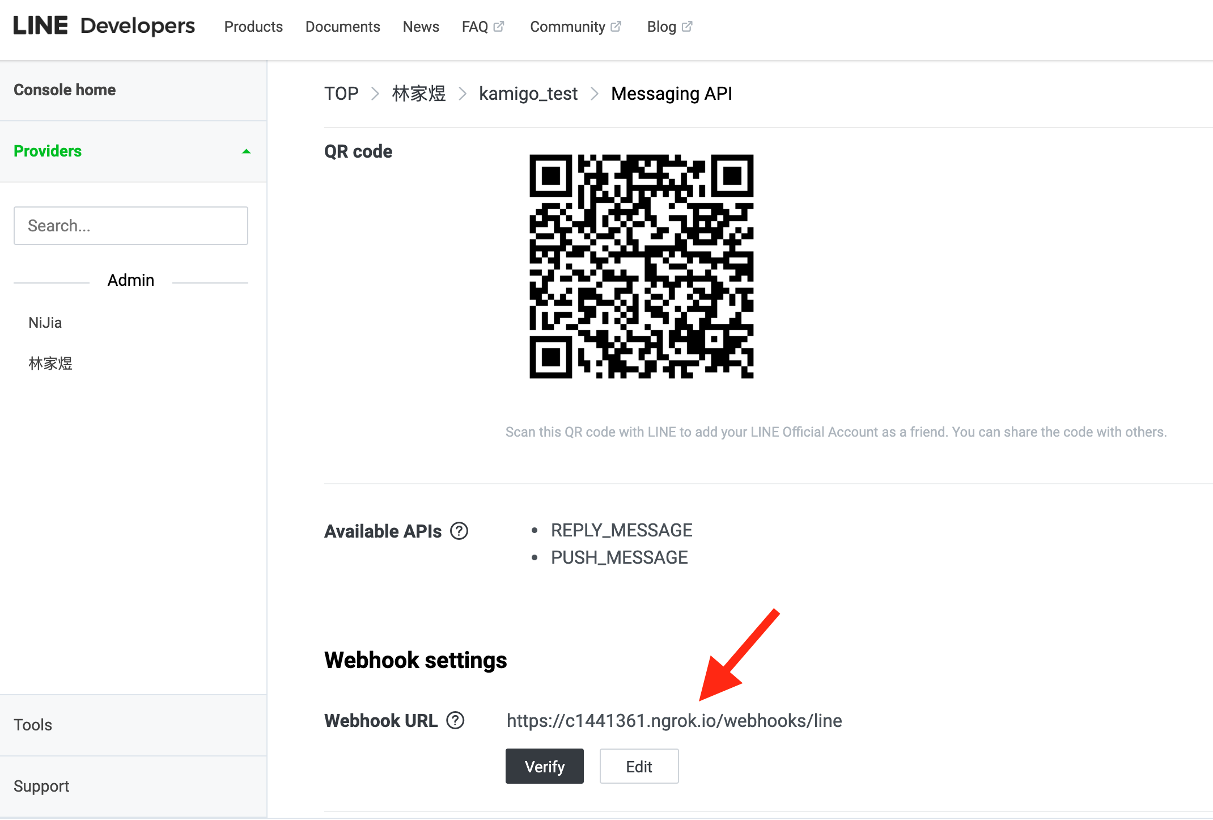
Task: Click the QR code image
Action: point(642,266)
